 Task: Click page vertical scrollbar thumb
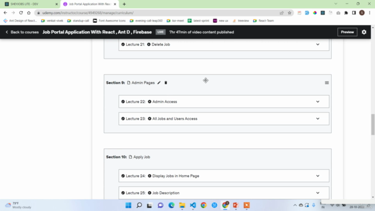[x=373, y=125]
